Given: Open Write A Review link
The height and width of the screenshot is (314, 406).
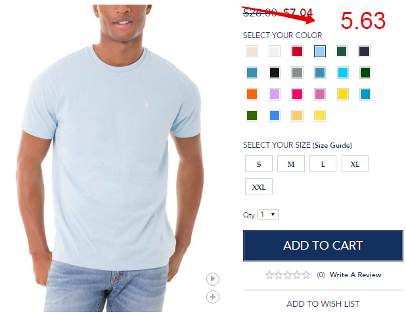Looking at the screenshot, I should [x=355, y=275].
